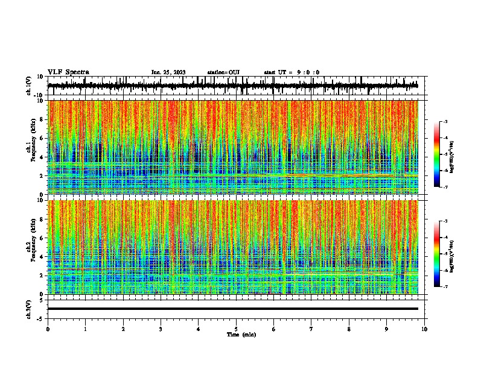Click the "Time (min)" axis label

click(241, 335)
